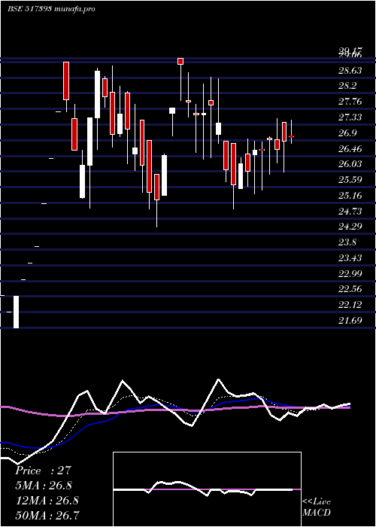
Task: Click the 25.59 price axis label
Action: point(350,180)
